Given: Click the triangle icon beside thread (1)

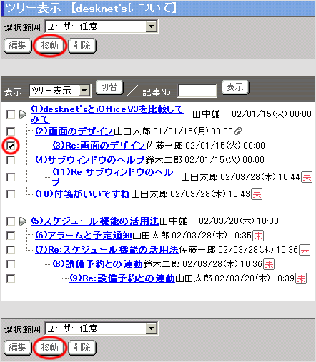Looking at the screenshot, I should [23, 114].
